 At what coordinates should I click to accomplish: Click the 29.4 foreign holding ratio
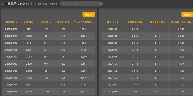click(135, 92)
